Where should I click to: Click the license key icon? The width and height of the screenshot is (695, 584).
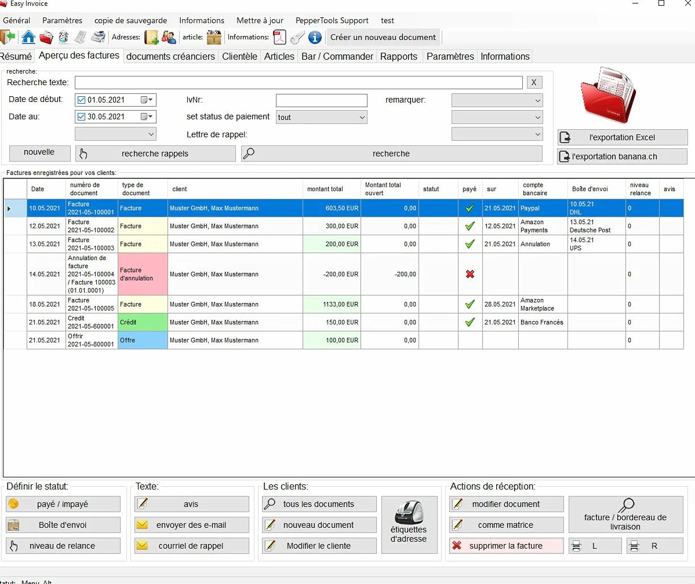[x=297, y=37]
